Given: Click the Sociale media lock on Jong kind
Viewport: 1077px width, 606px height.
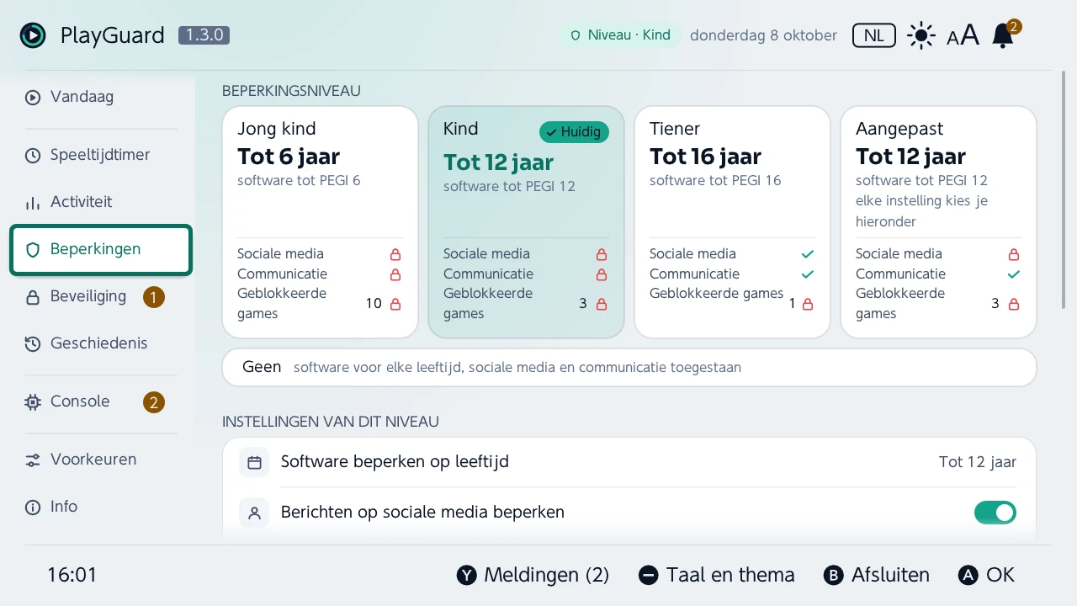Looking at the screenshot, I should coord(395,254).
